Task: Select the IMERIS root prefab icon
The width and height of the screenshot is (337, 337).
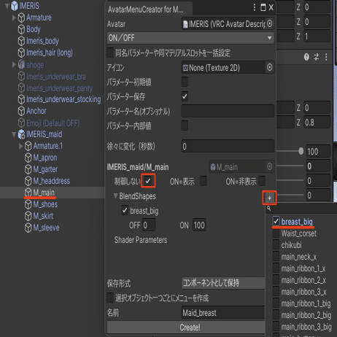Action: pos(15,6)
